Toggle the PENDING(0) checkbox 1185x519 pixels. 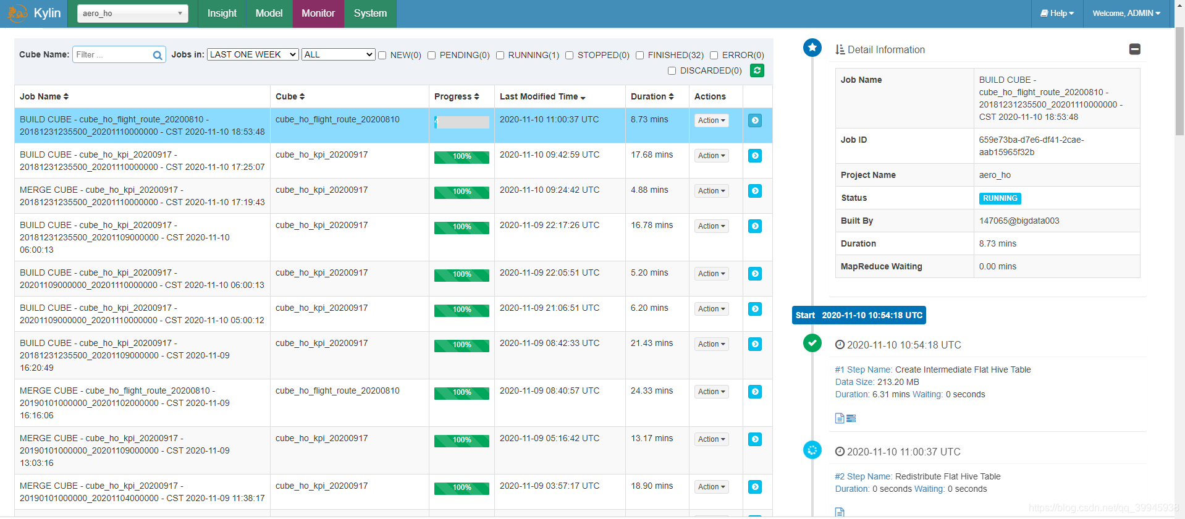click(x=432, y=55)
